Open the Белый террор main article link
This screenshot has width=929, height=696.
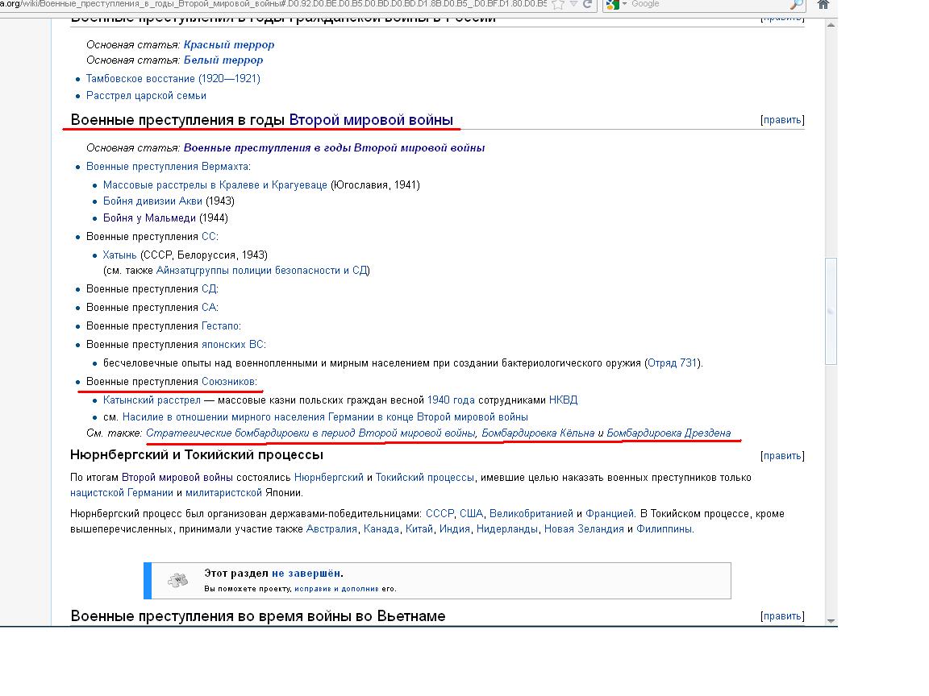click(223, 60)
